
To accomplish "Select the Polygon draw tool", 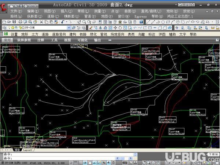I will [x=163, y=22].
